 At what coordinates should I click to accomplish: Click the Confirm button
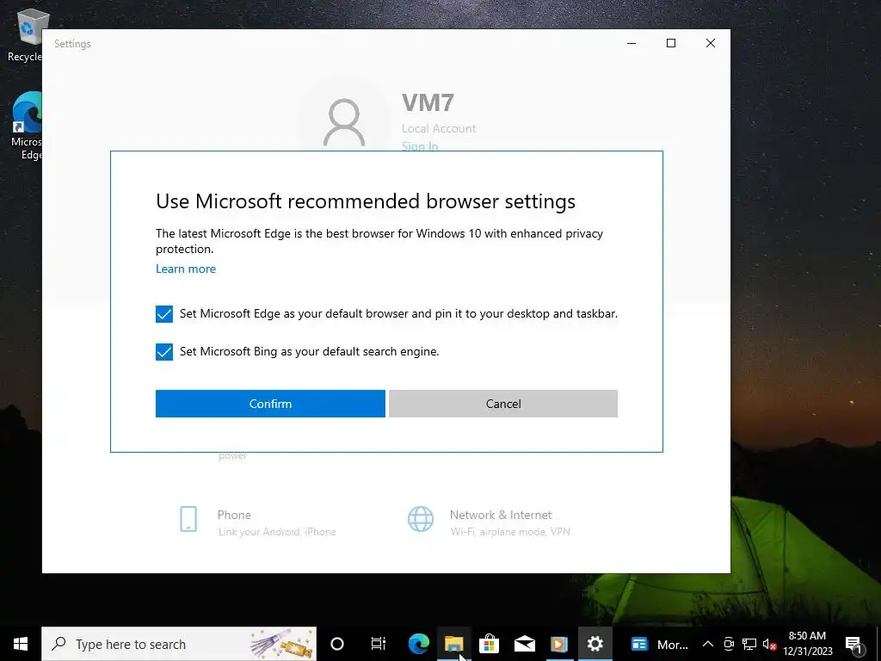pyautogui.click(x=270, y=404)
